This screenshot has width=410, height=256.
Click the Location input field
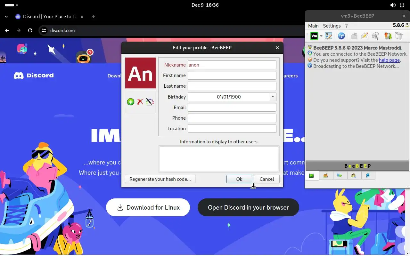[232, 128]
